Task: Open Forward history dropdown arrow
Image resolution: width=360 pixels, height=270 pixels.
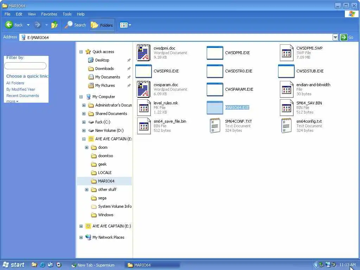Action: point(46,25)
